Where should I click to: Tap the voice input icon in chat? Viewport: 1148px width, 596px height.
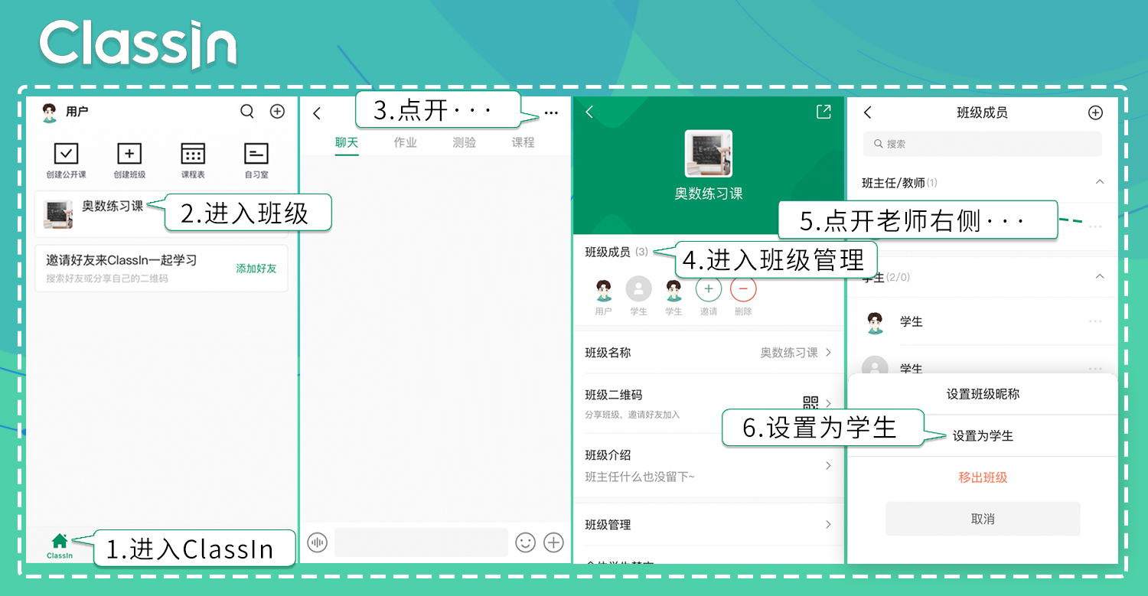coord(317,542)
